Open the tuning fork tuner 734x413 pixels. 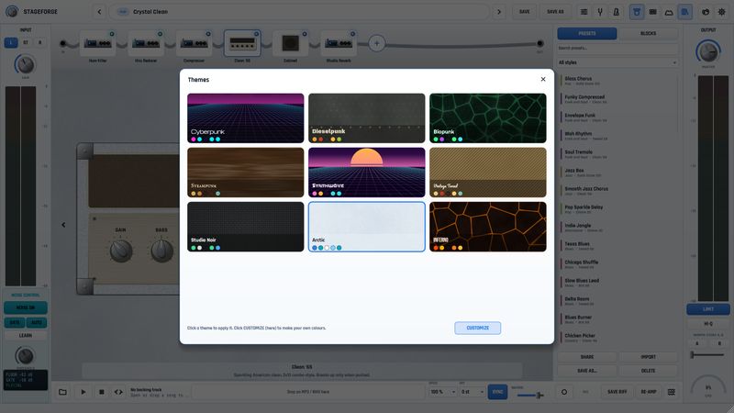pyautogui.click(x=600, y=12)
